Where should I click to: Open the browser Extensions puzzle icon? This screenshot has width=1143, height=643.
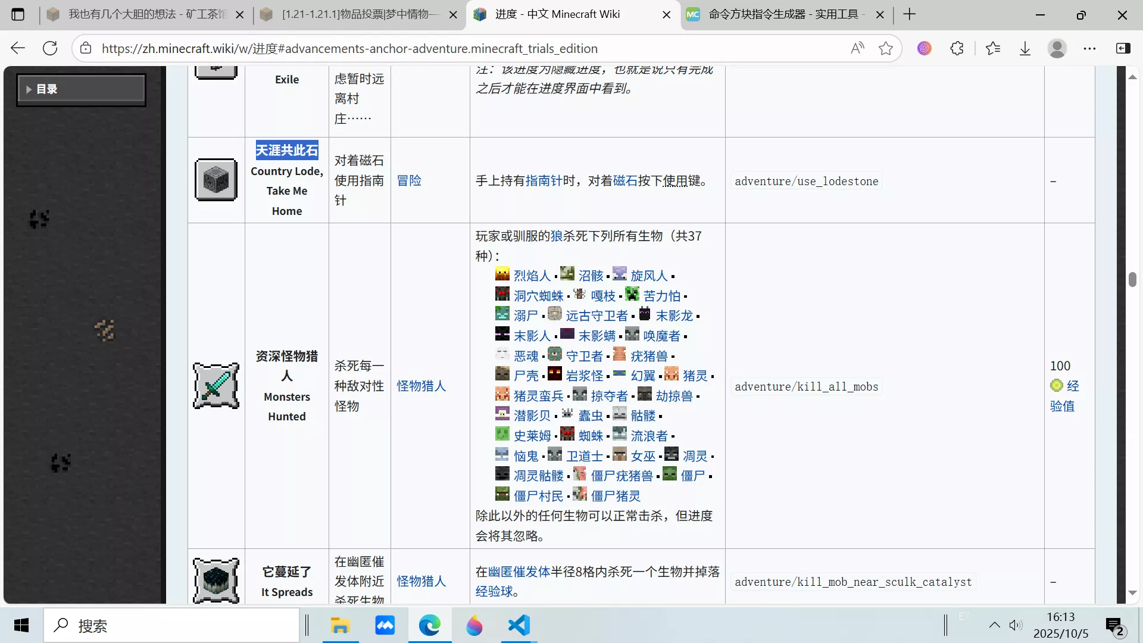click(957, 48)
